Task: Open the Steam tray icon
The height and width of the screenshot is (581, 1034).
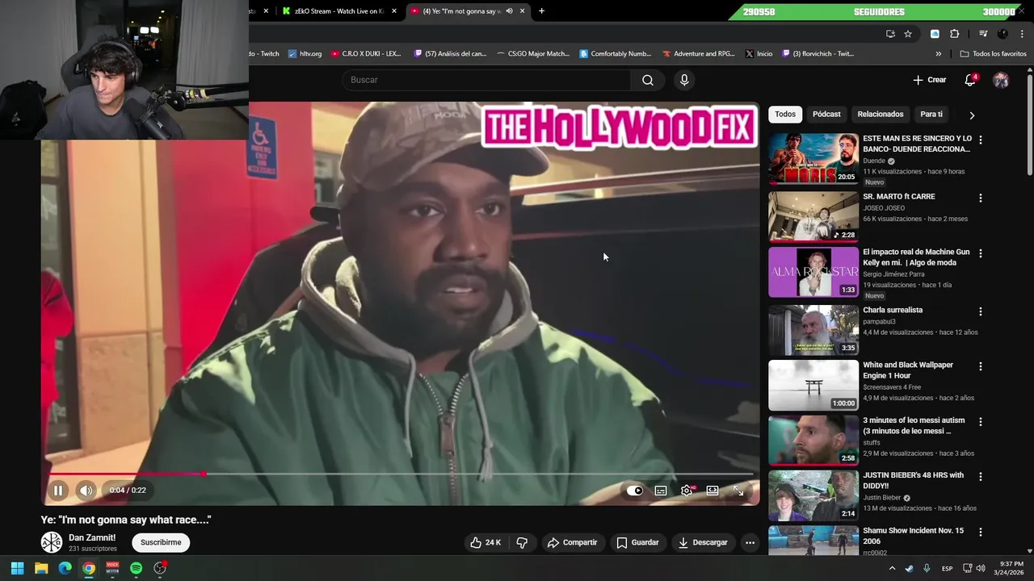Action: point(910,568)
